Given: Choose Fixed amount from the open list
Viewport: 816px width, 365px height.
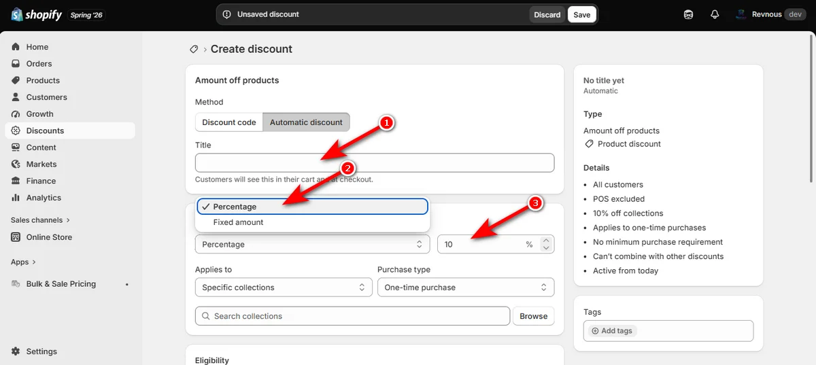Looking at the screenshot, I should pyautogui.click(x=313, y=222).
